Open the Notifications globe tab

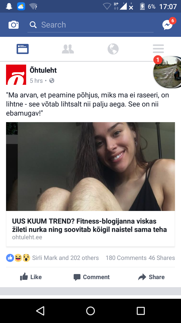(x=113, y=49)
